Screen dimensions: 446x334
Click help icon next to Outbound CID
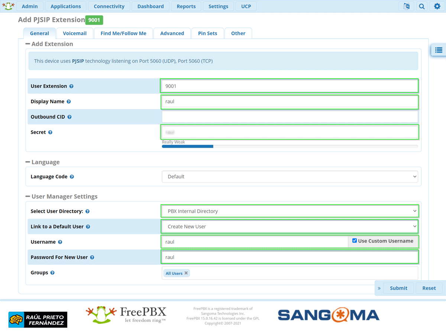coord(70,117)
